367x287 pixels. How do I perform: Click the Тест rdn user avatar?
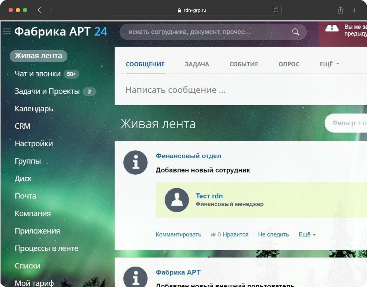point(177,200)
